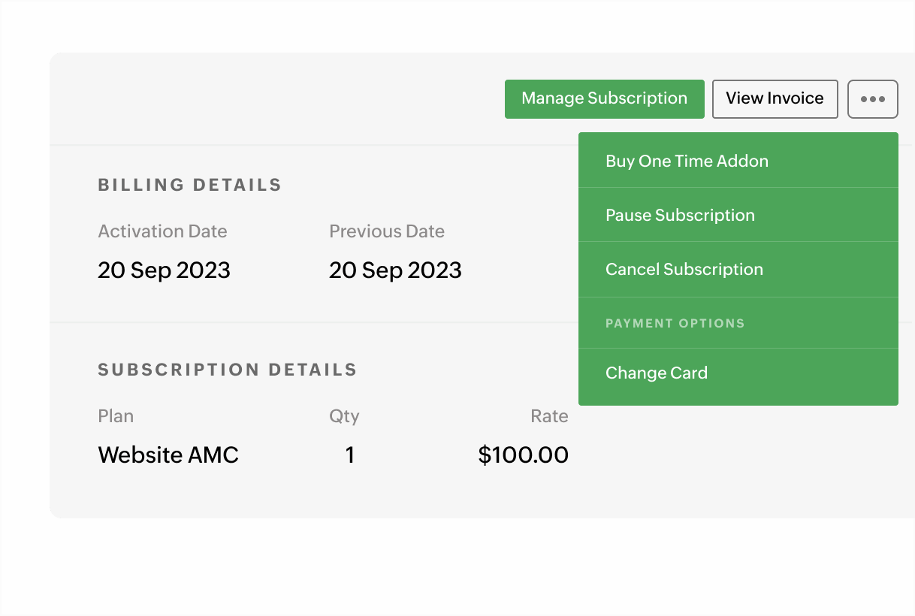Open the View Invoice button
This screenshot has width=915, height=616.
[x=775, y=98]
